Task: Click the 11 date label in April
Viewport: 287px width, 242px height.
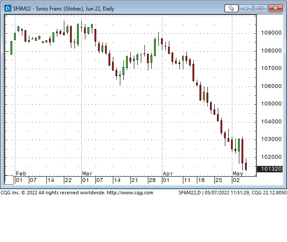Action: pos(187,180)
